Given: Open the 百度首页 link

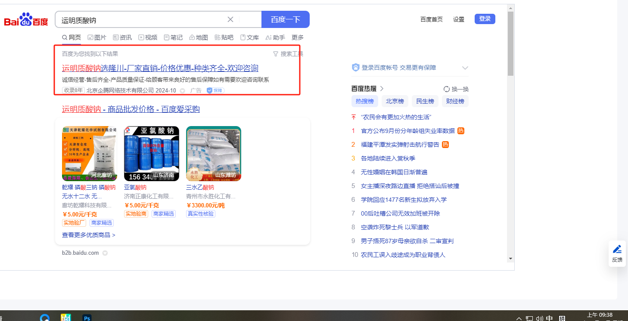Looking at the screenshot, I should tap(432, 19).
